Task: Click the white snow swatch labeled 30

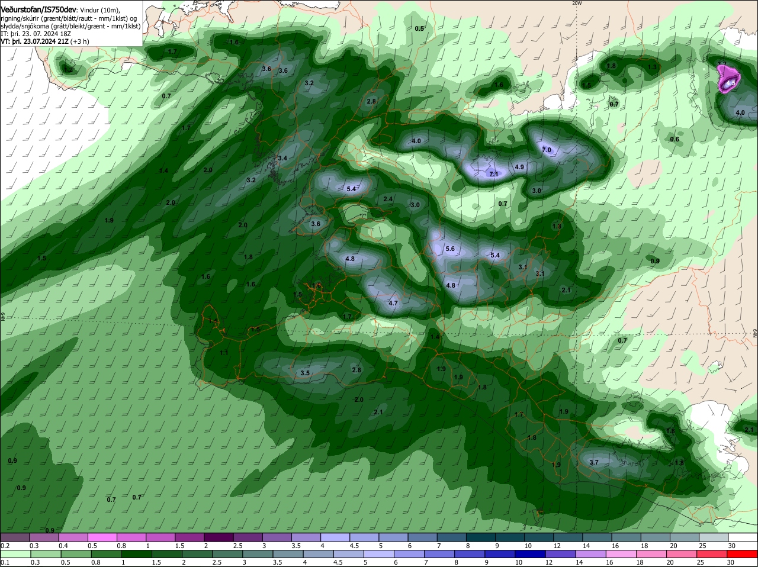Action: (x=743, y=537)
